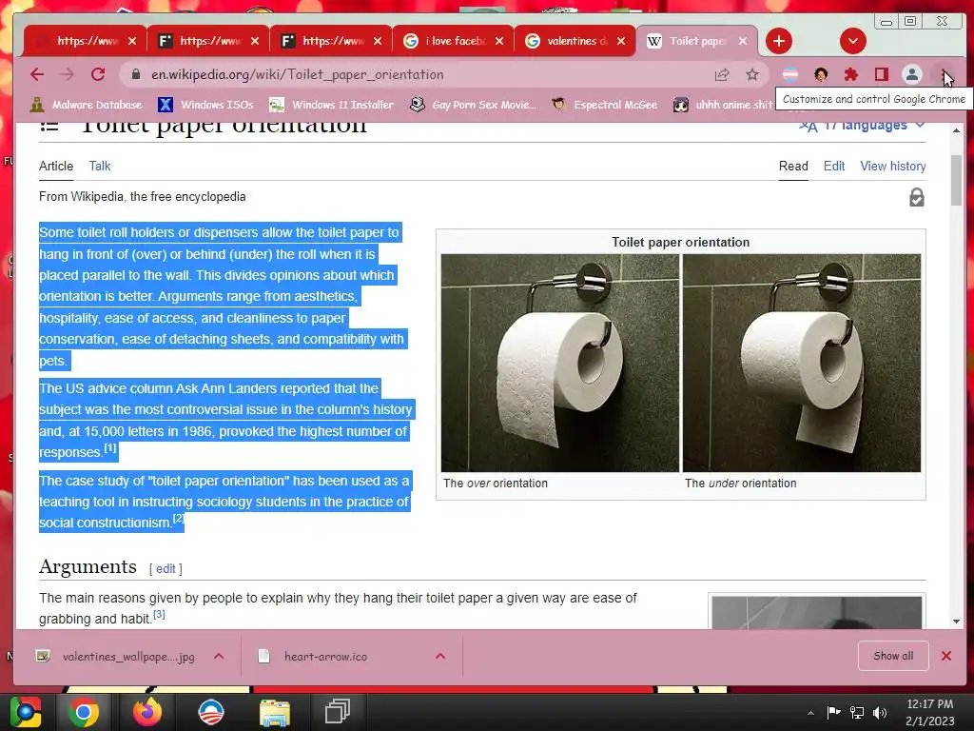
Task: Open the thumbnail image beside Arguments section
Action: pos(816,613)
